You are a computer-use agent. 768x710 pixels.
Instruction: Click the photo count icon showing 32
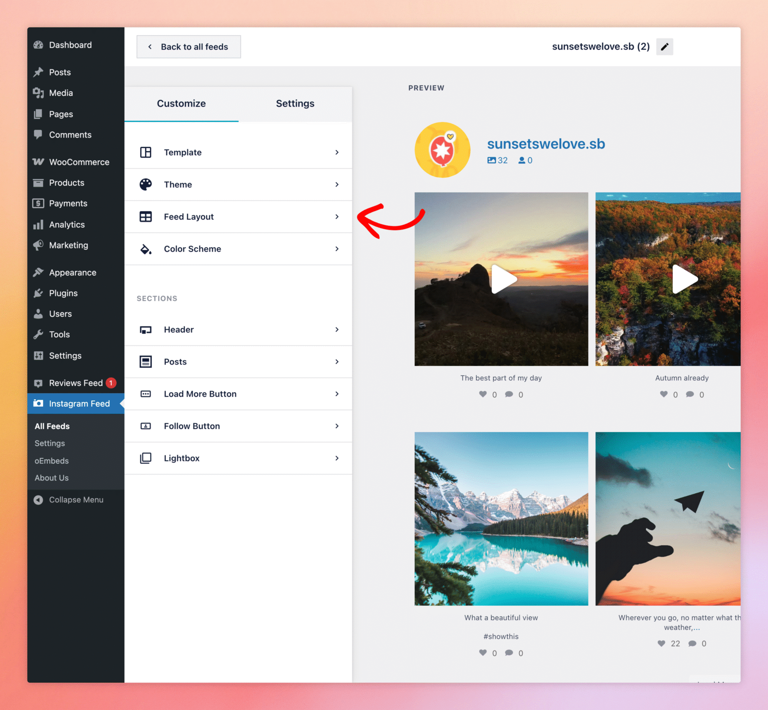pyautogui.click(x=492, y=160)
